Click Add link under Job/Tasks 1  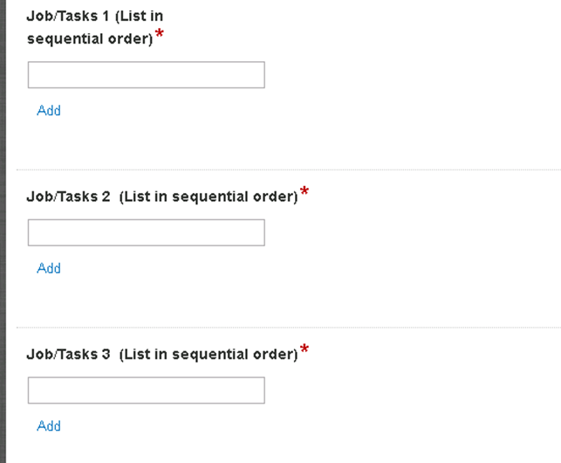pos(49,110)
